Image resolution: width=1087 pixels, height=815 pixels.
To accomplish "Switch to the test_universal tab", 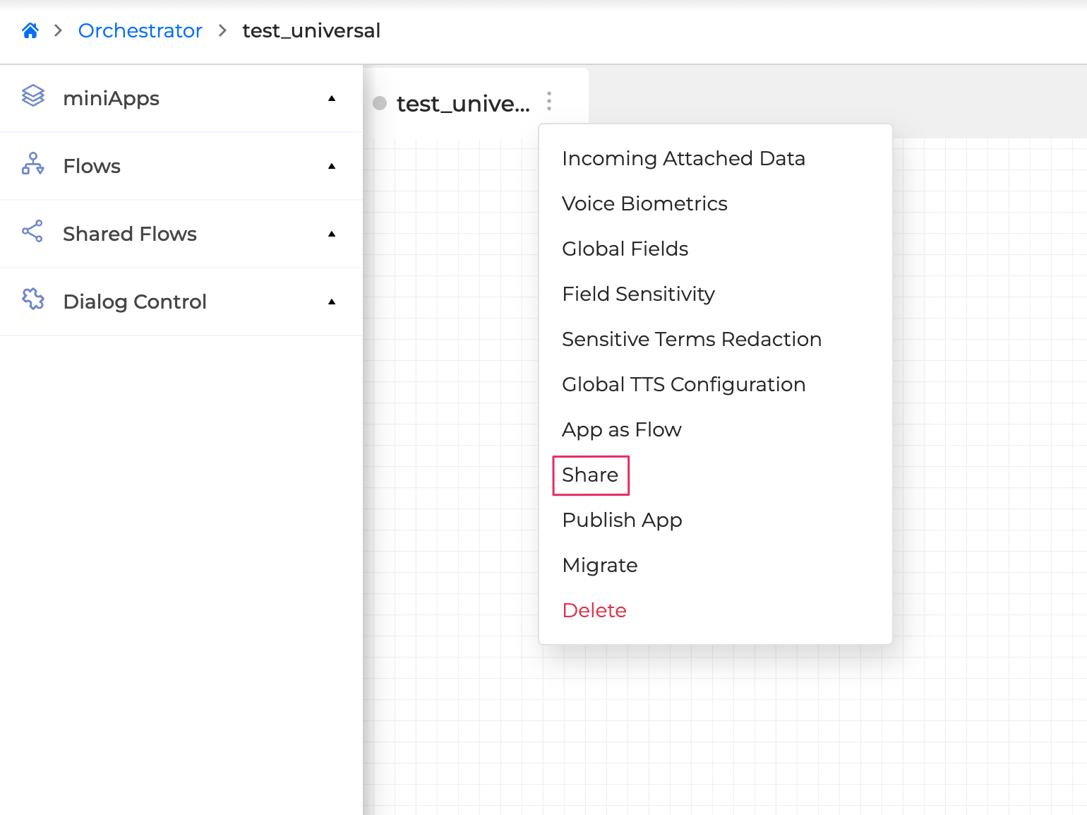I will click(x=462, y=103).
